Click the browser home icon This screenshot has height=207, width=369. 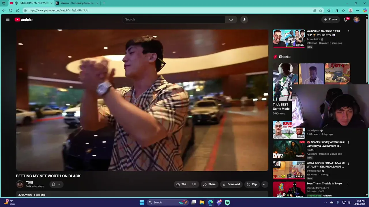(x=18, y=10)
